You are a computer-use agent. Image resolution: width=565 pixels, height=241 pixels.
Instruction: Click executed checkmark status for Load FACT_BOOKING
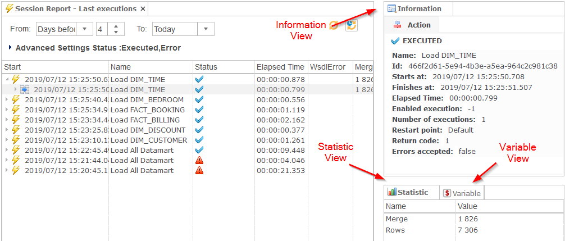(199, 110)
